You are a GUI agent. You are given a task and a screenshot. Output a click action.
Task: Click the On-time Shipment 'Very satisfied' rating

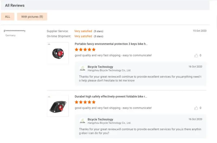(x=83, y=36)
